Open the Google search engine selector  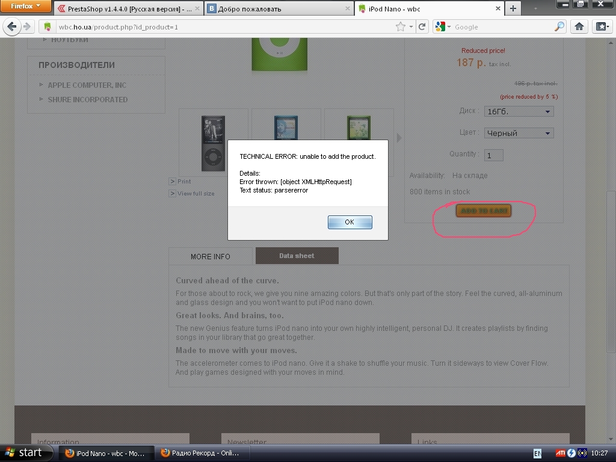pyautogui.click(x=443, y=26)
